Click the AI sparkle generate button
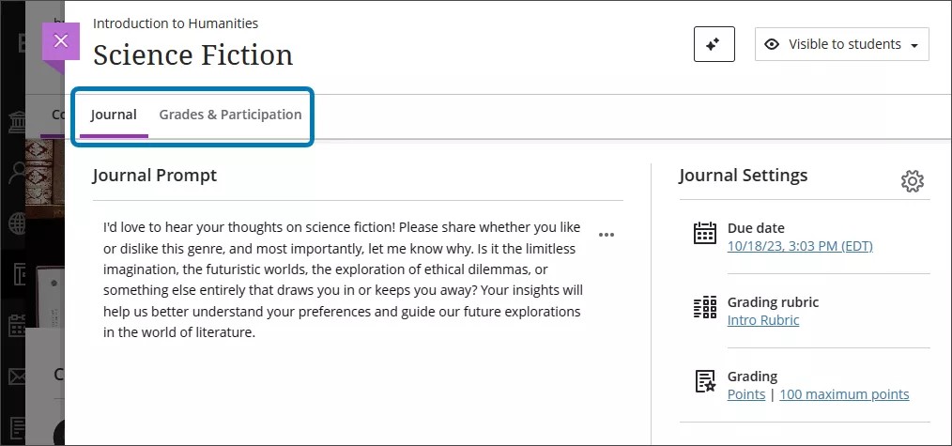 point(714,44)
